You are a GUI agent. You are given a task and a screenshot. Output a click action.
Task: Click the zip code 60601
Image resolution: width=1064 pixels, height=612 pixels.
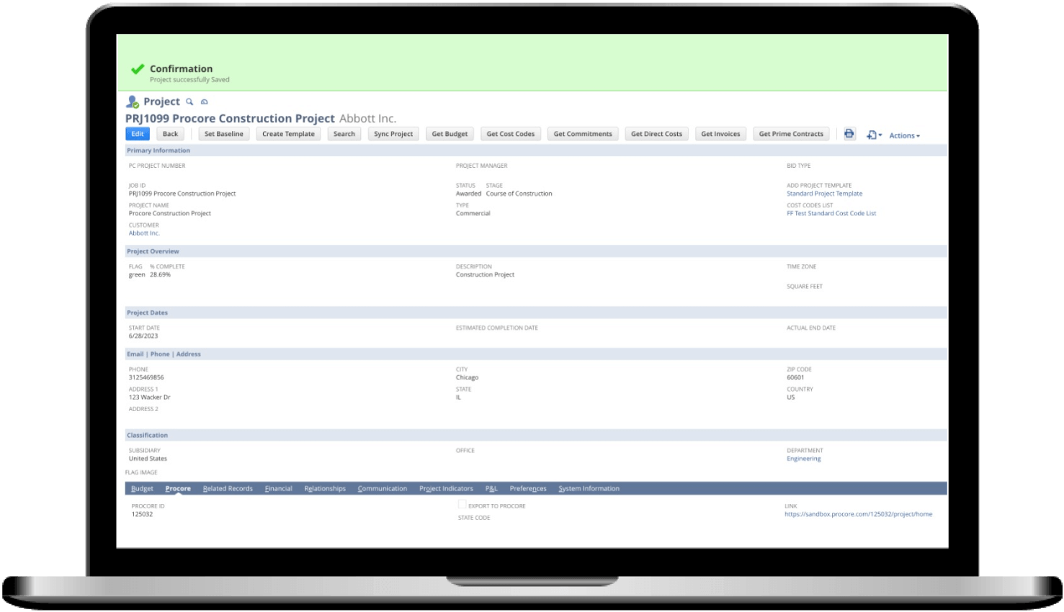(795, 378)
